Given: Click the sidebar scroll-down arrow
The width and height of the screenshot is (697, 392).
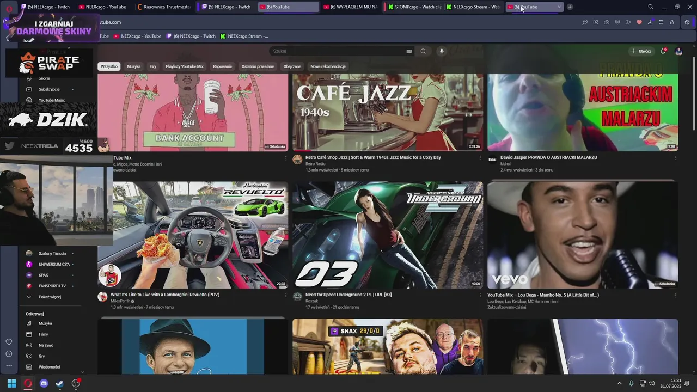Looking at the screenshot, I should [82, 372].
